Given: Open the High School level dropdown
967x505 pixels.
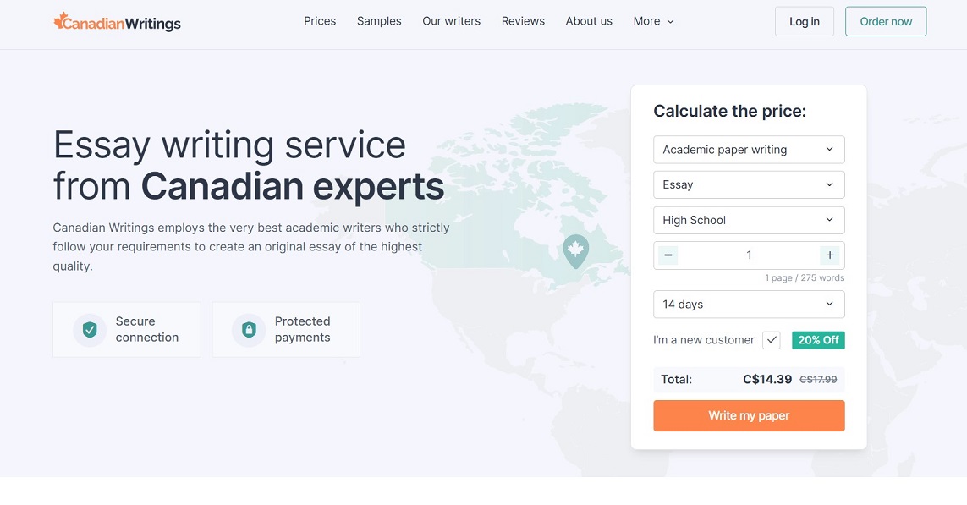Looking at the screenshot, I should click(749, 220).
